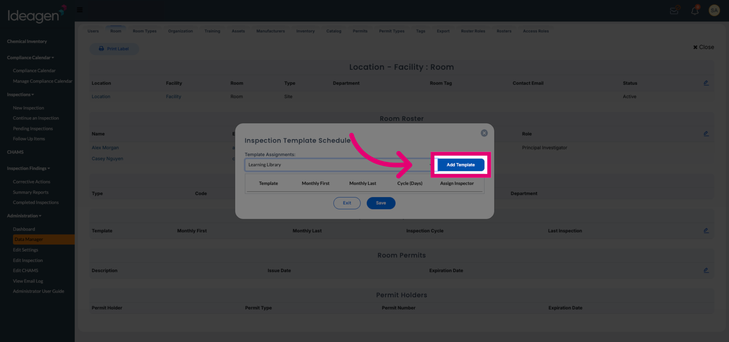Open Edit Inspection in sidebar
The height and width of the screenshot is (342, 729).
28,260
